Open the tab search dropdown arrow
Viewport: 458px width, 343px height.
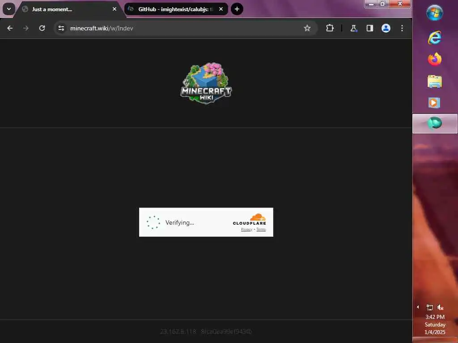click(9, 9)
